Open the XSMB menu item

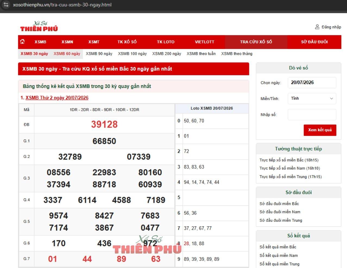[40, 42]
